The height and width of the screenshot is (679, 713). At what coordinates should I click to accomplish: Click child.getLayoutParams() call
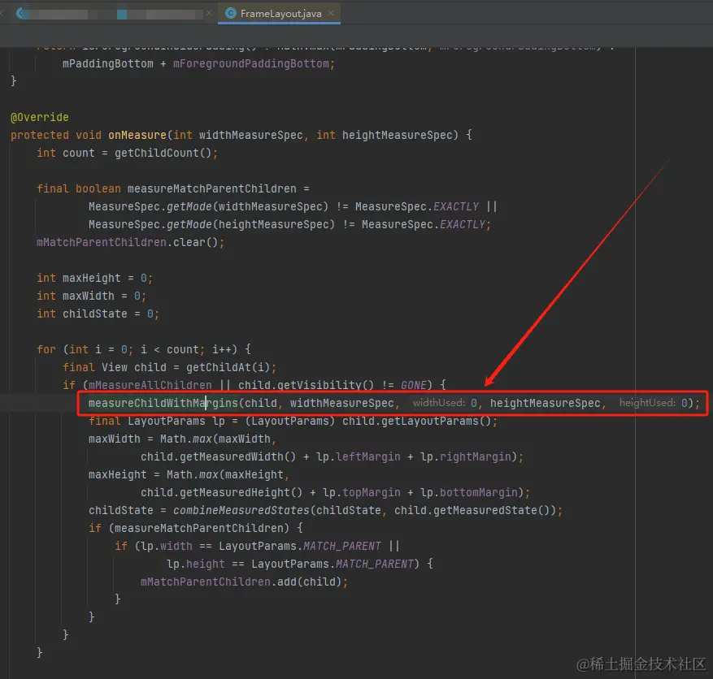(x=416, y=421)
